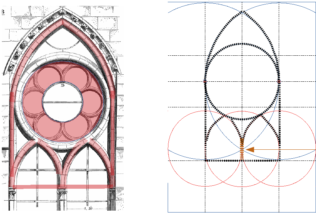Screen dimensions: 316x214
Task: Click the middle column capital below red bar
Action: tap(61, 193)
